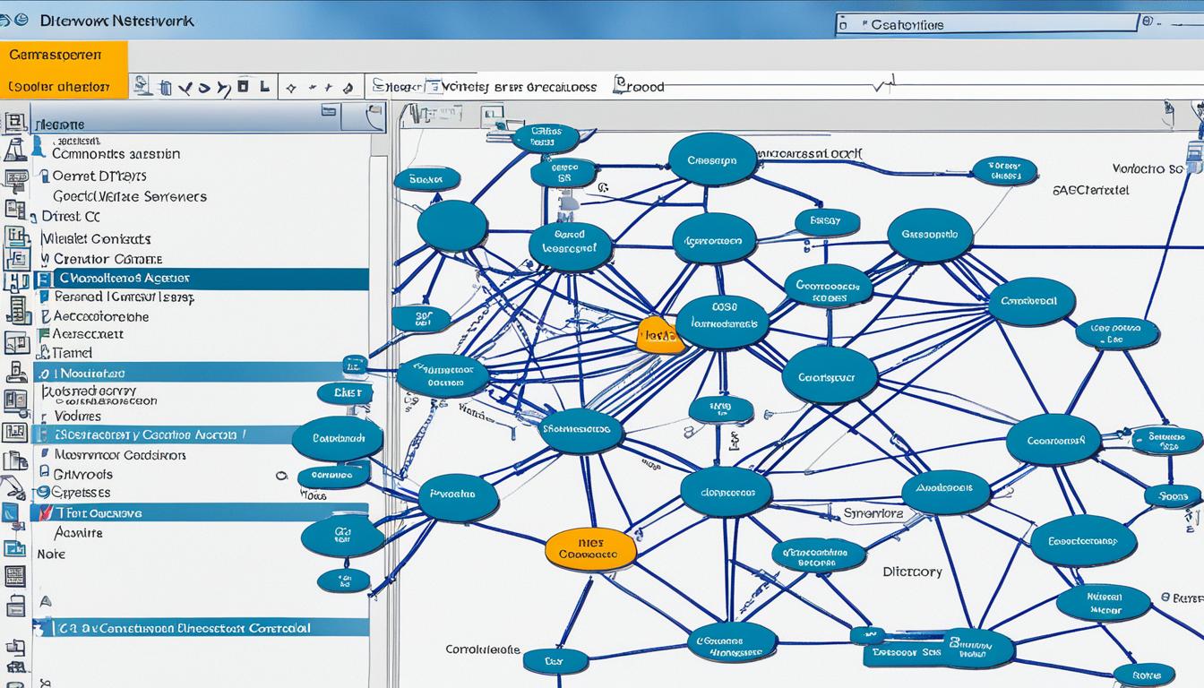Select the flag icon next to Aerscoret
Image resolution: width=1204 pixels, height=688 pixels.
[44, 334]
